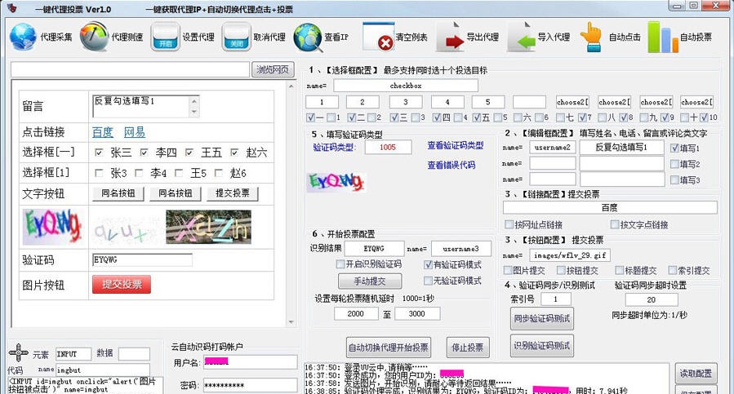
Task: Click the delay minimum field showing 2000
Action: (356, 313)
